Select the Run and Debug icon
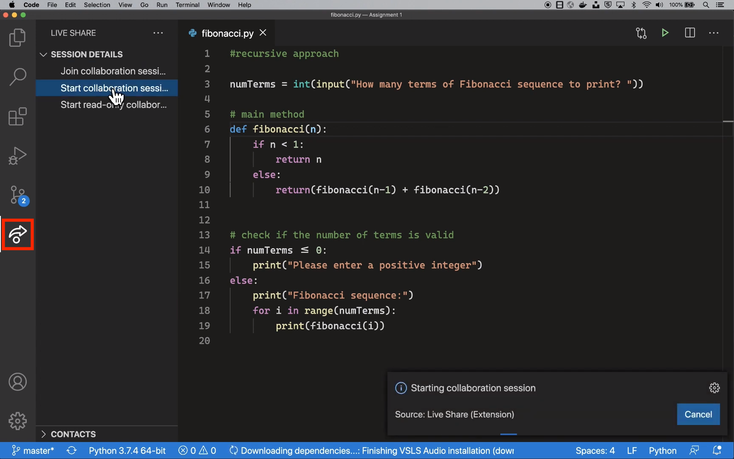 [17, 156]
